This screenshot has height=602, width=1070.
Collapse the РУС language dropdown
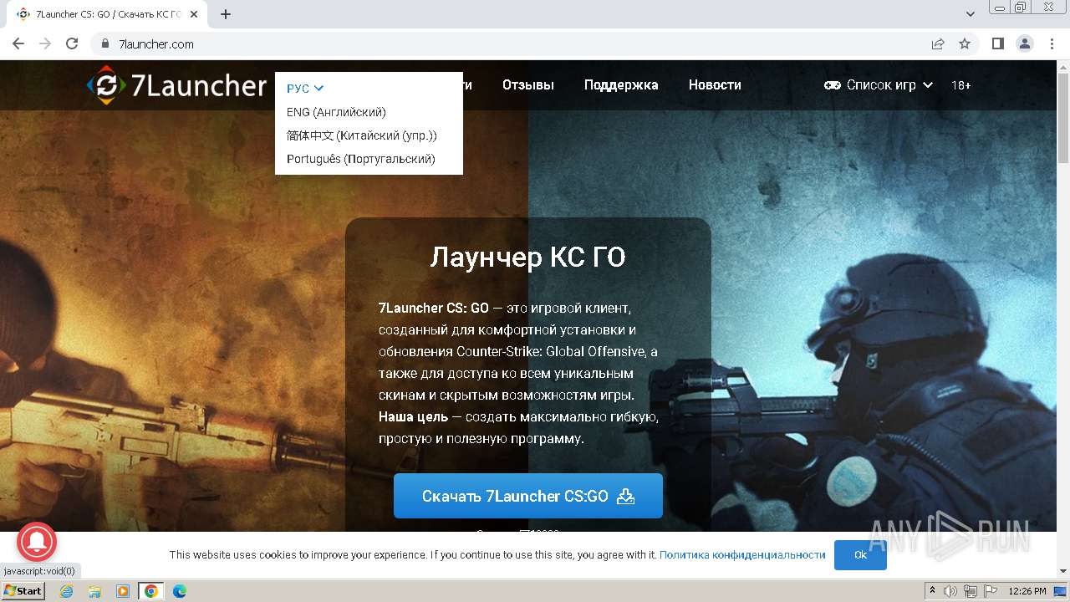(305, 88)
